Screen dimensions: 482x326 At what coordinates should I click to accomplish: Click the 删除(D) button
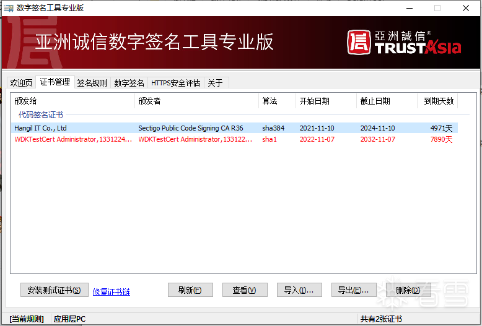[408, 290]
